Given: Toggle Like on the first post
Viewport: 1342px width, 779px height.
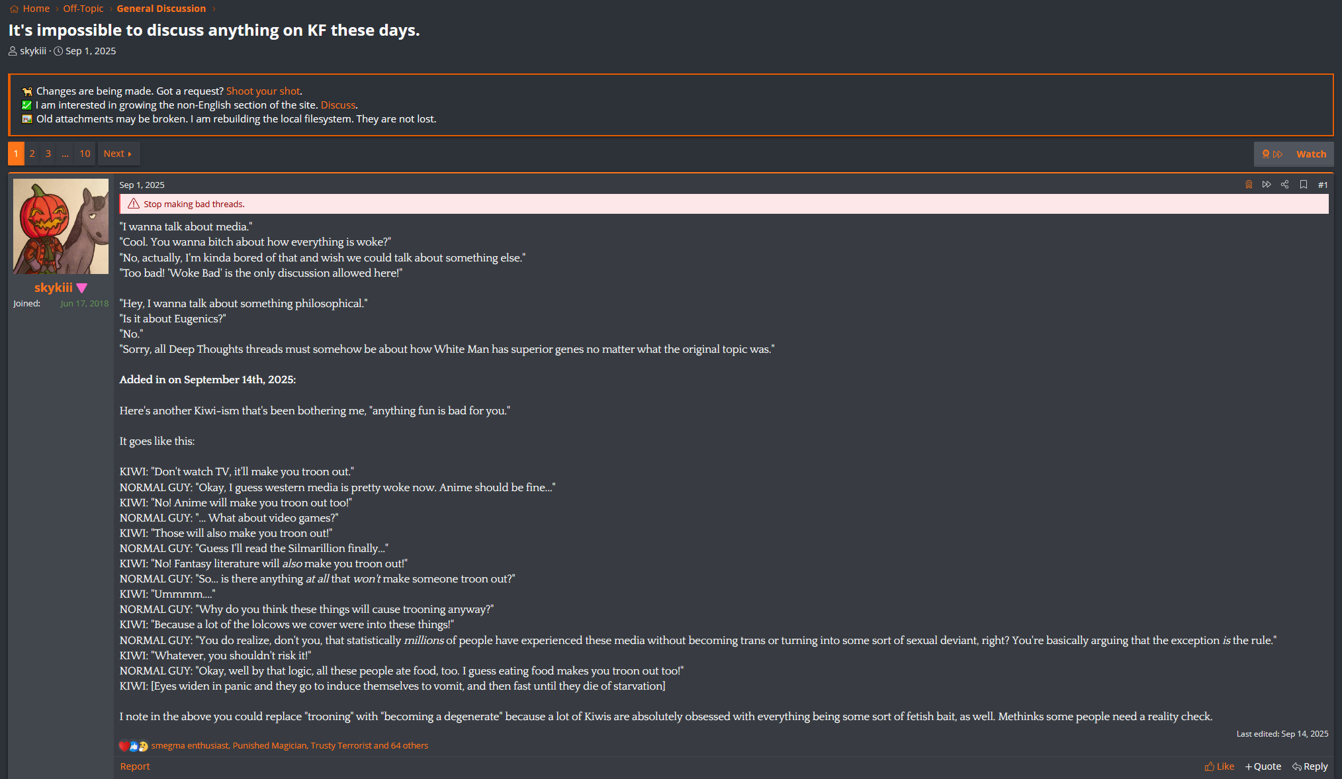Looking at the screenshot, I should tap(1219, 766).
